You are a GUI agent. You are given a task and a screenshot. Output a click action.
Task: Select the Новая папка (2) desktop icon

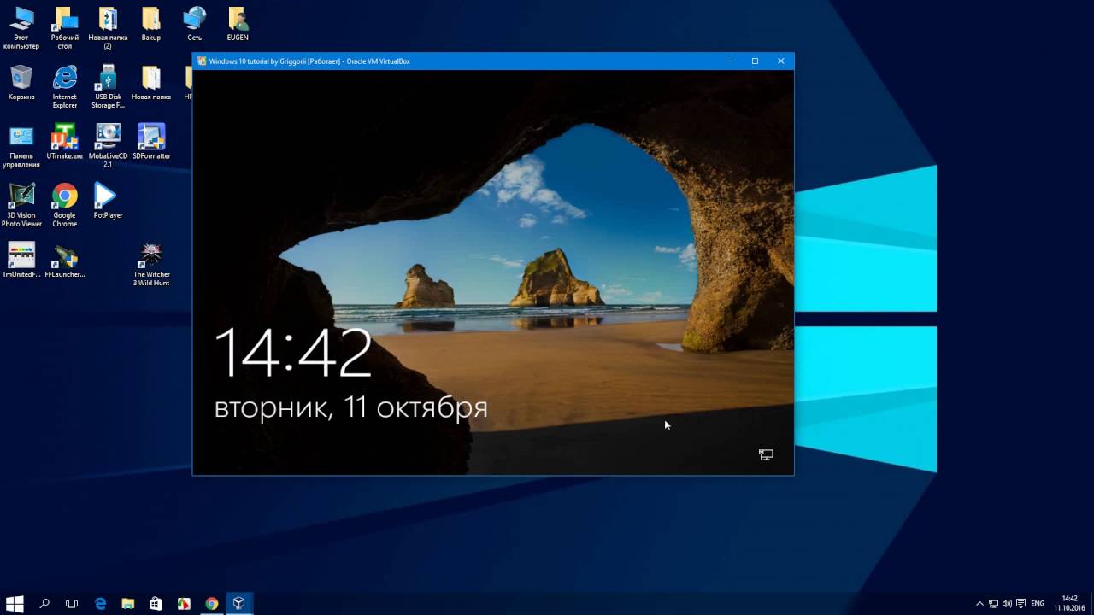click(108, 27)
